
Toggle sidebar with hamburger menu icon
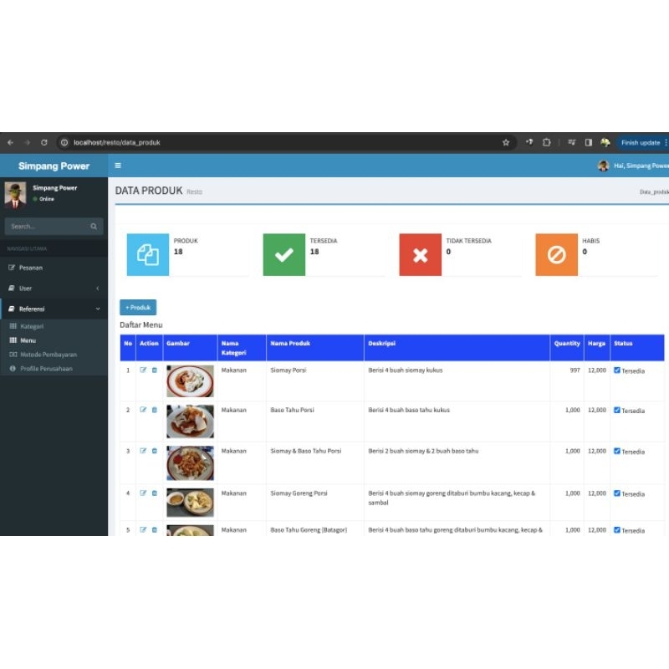click(x=118, y=166)
